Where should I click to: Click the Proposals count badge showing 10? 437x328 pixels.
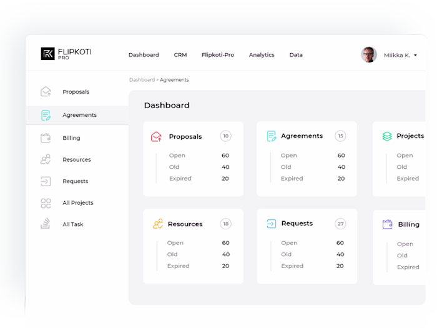(226, 136)
